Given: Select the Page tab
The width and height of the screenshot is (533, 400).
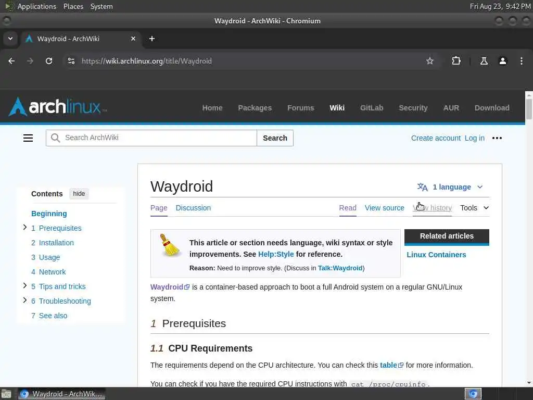Looking at the screenshot, I should coord(159,208).
